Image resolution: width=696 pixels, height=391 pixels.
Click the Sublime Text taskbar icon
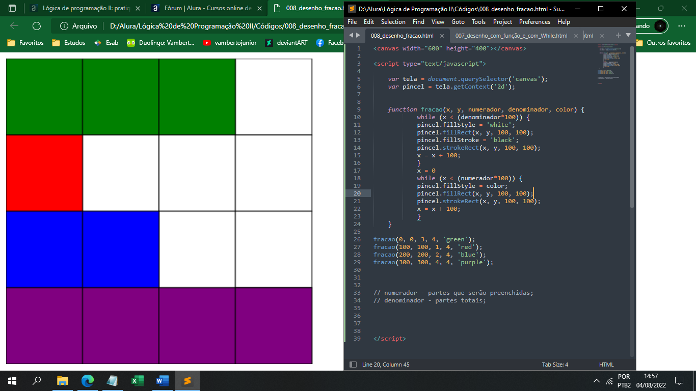coord(187,380)
